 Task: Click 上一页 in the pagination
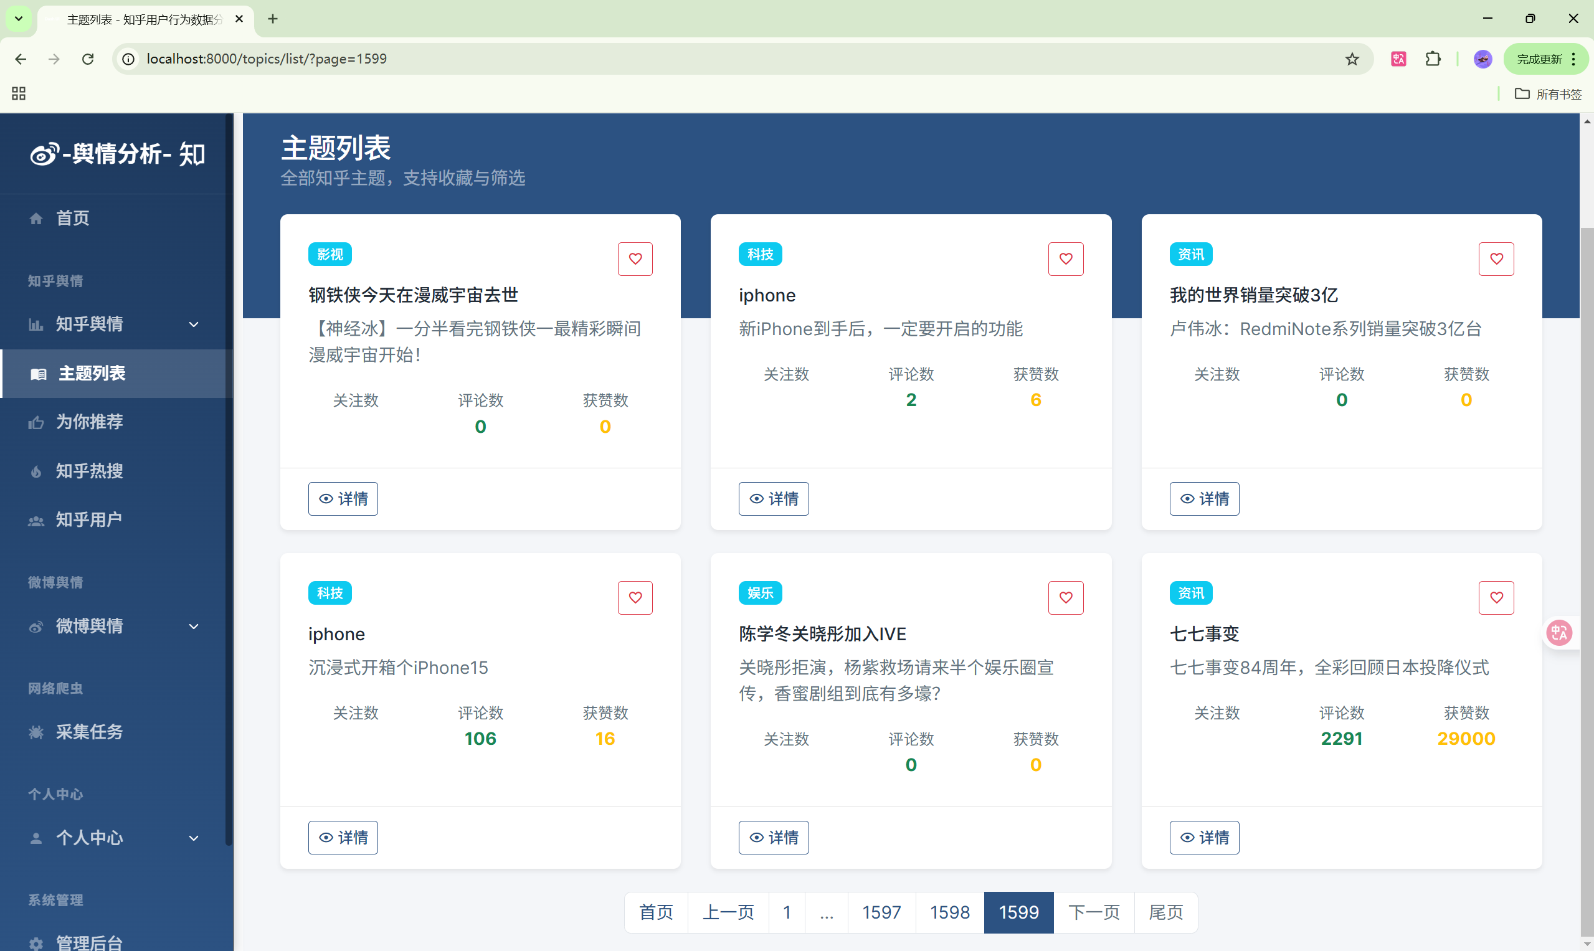point(728,912)
